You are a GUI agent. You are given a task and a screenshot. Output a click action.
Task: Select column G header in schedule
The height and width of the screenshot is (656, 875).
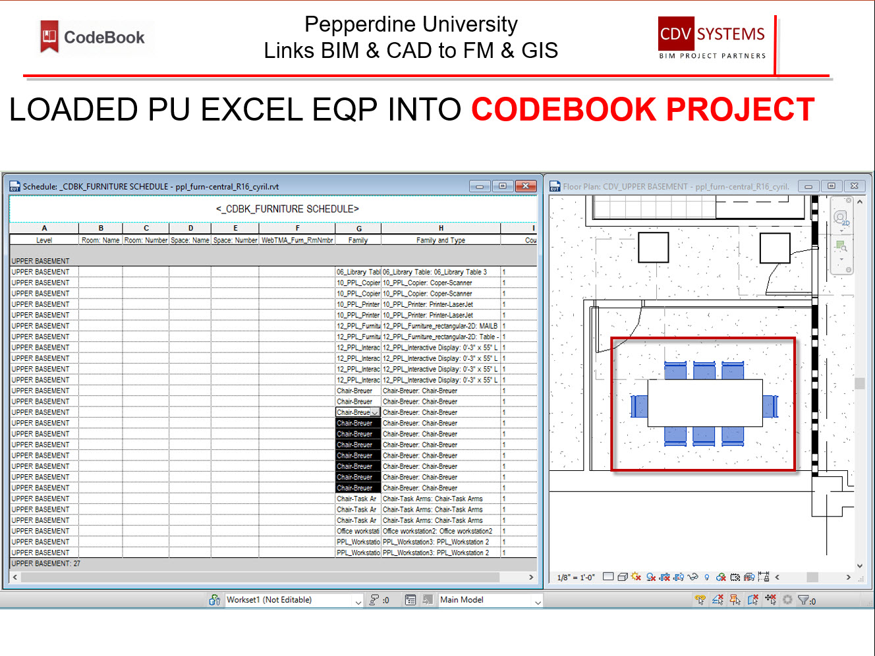click(x=358, y=228)
